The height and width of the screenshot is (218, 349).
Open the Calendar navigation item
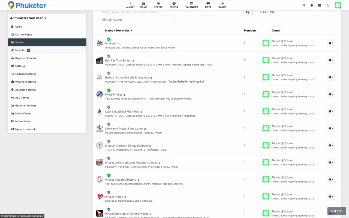coord(192,5)
